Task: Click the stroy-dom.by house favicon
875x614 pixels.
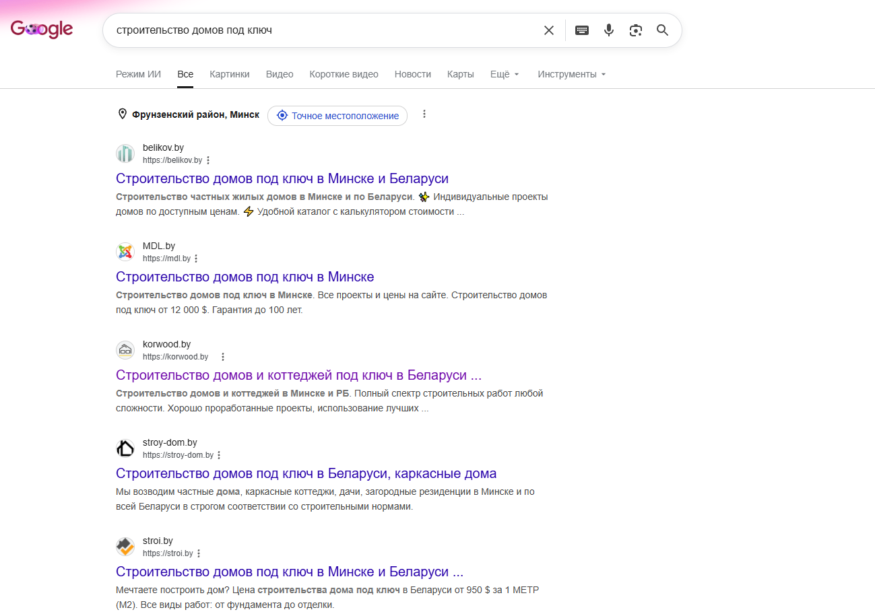Action: pos(125,448)
